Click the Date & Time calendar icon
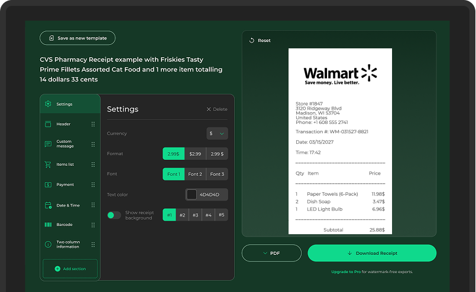Screen dimensions: 476x292 coord(48,205)
